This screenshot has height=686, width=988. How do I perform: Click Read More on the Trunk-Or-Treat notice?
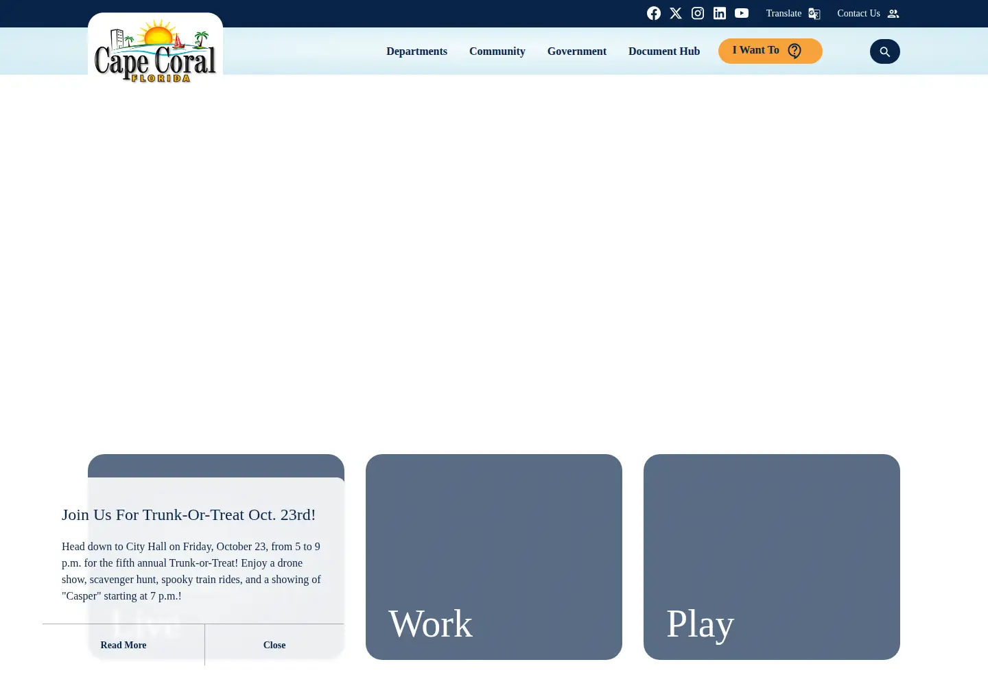coord(123,645)
